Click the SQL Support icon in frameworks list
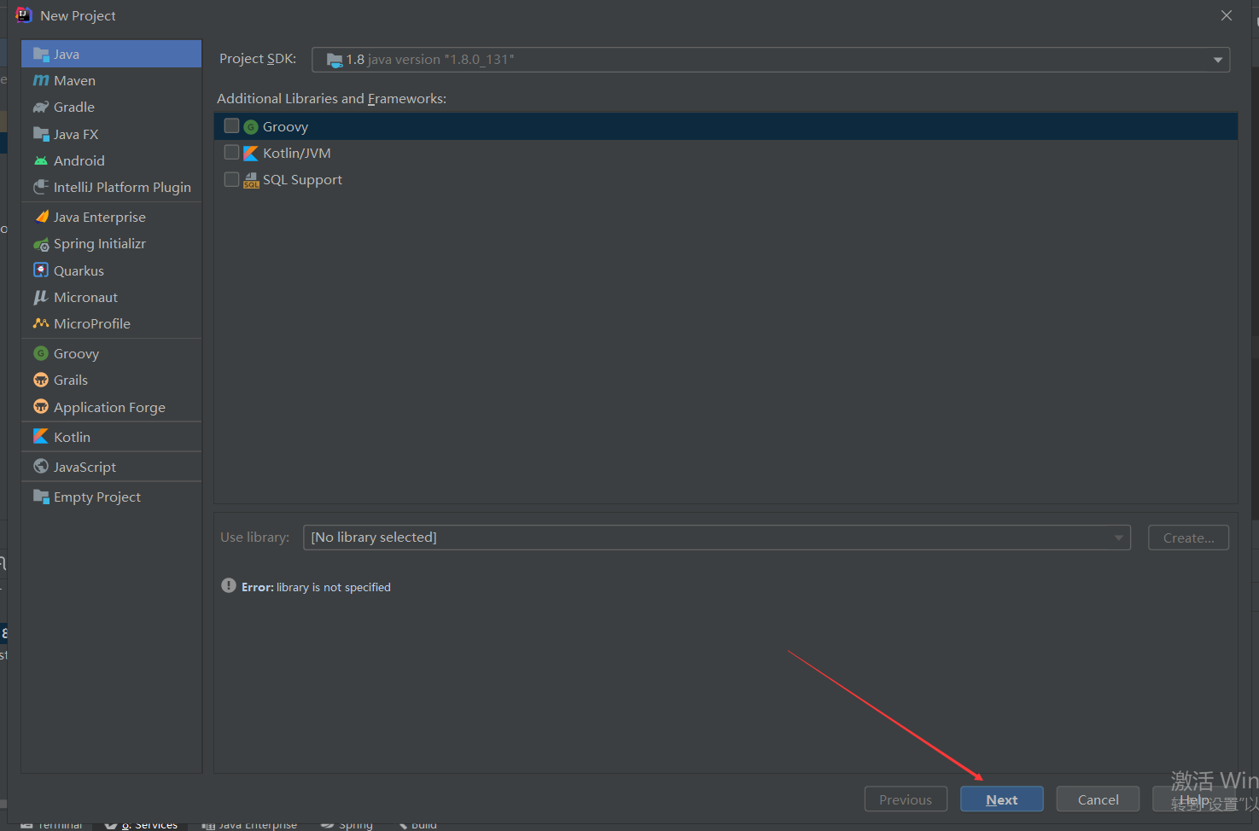 251,180
